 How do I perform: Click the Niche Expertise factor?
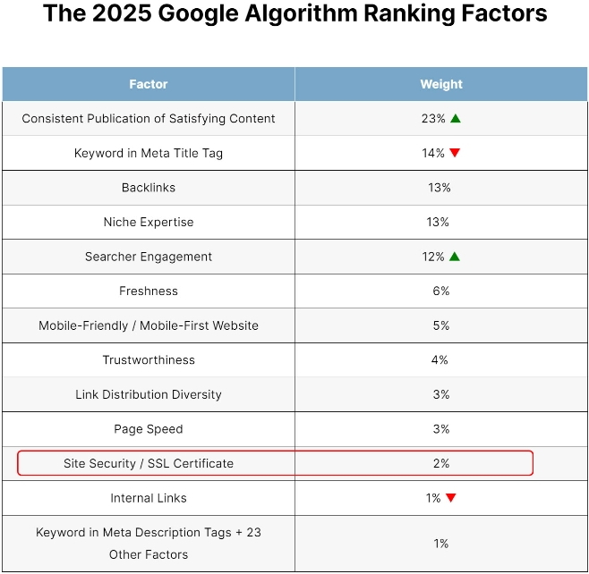coord(149,222)
